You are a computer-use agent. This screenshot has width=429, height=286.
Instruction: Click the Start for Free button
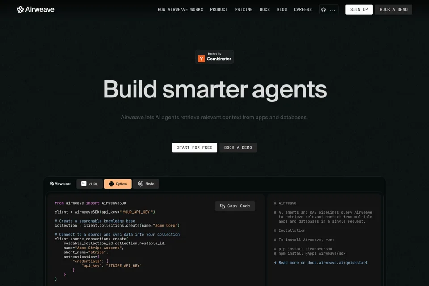(x=194, y=147)
